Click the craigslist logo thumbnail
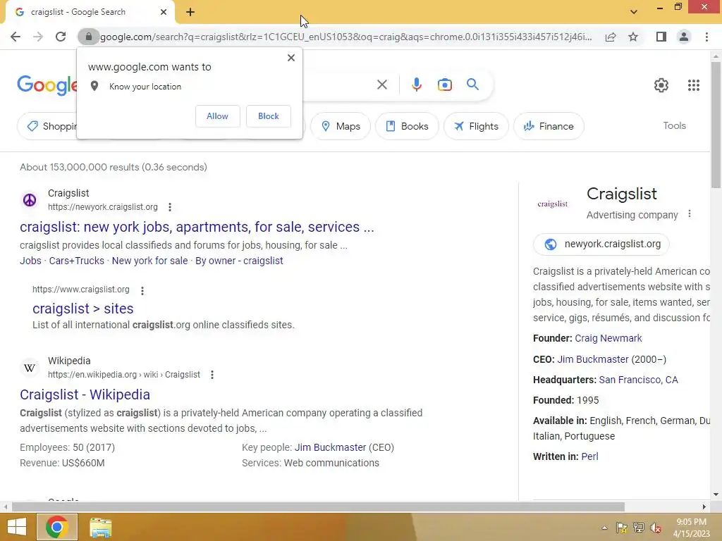This screenshot has width=722, height=541. (553, 204)
